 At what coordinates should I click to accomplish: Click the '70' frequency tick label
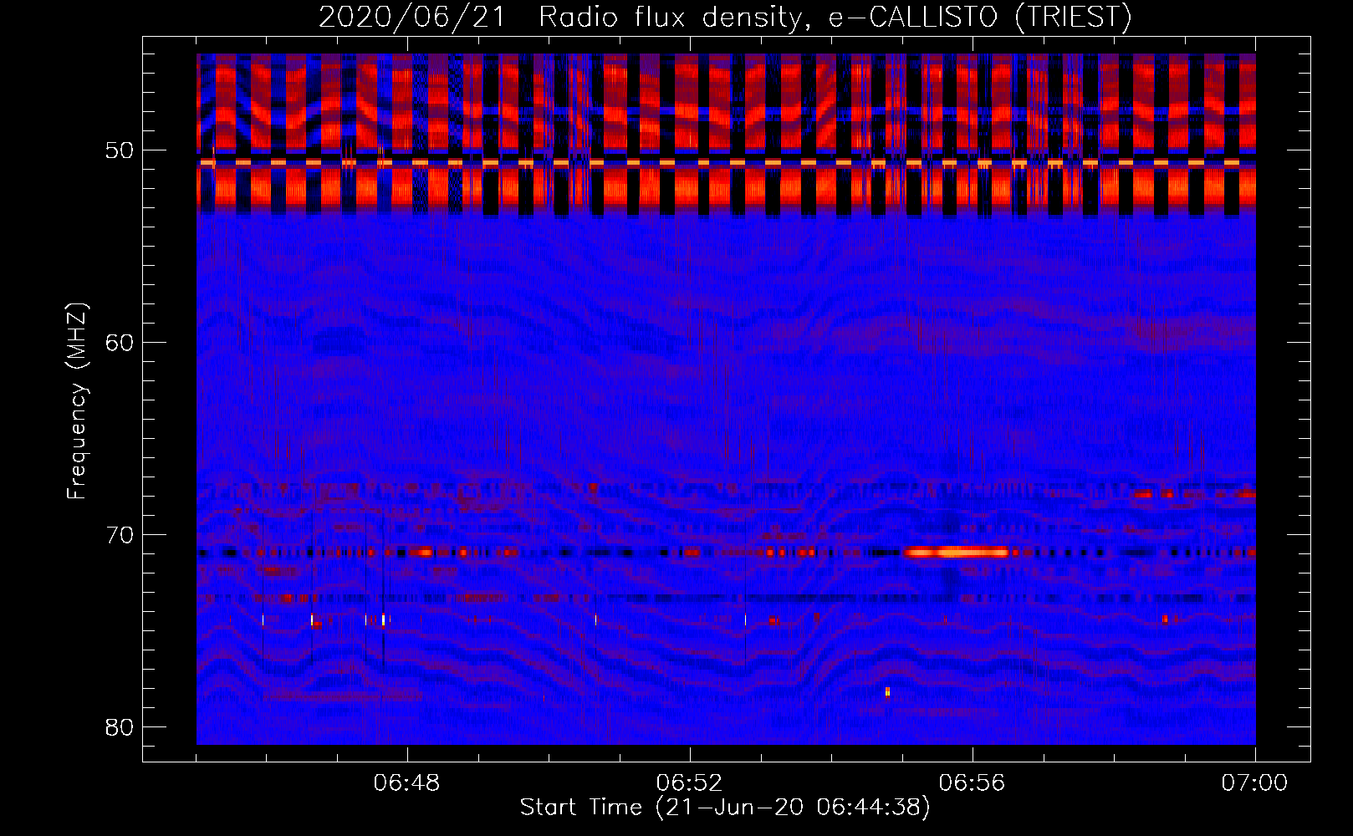(118, 534)
